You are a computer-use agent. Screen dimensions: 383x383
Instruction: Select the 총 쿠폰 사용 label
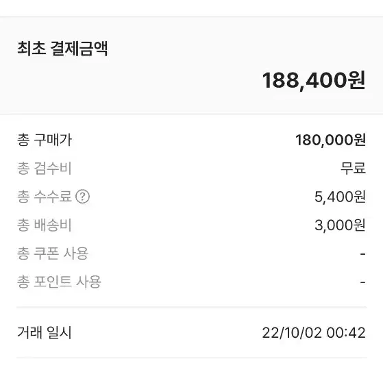coord(53,254)
